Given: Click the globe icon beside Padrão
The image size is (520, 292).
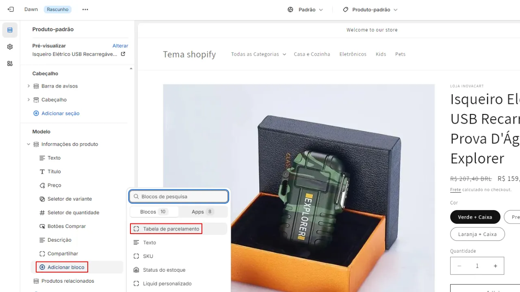Looking at the screenshot, I should pyautogui.click(x=290, y=9).
